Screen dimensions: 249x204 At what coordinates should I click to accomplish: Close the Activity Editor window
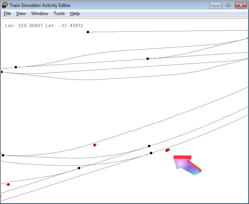coord(241,5)
